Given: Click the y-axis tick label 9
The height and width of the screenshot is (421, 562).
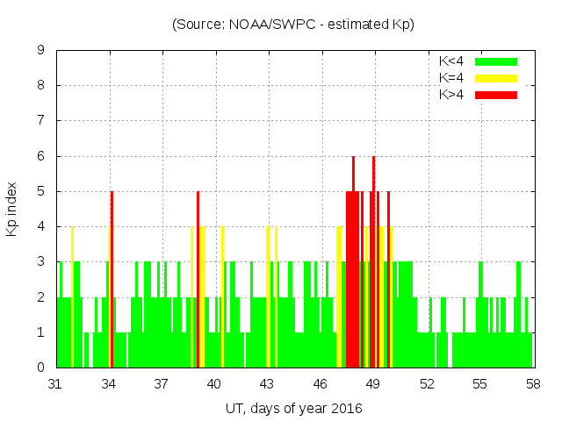Looking at the screenshot, I should click(x=40, y=51).
